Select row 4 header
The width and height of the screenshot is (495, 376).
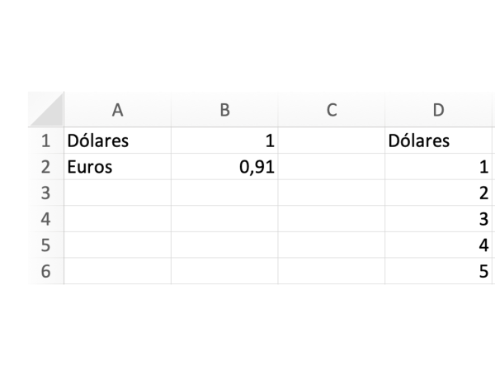tap(45, 219)
